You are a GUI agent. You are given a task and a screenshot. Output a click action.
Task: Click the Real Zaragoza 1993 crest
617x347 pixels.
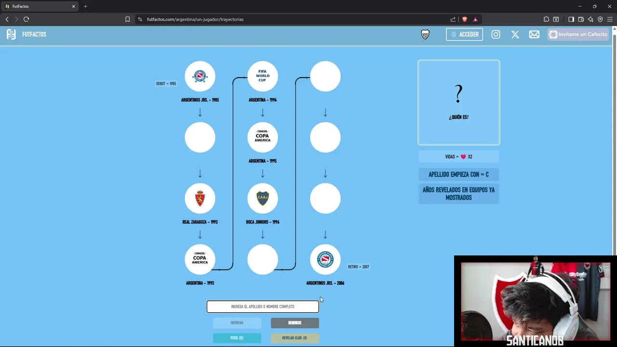point(200,199)
